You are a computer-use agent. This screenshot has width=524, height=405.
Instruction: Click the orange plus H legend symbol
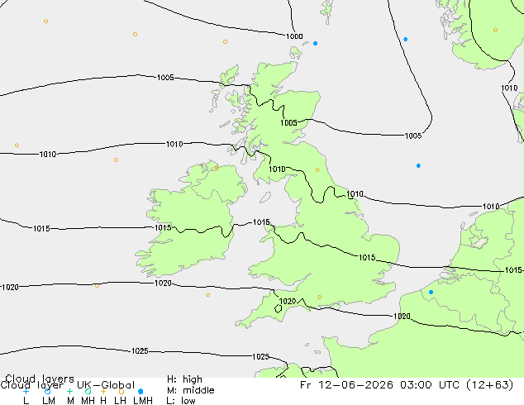(103, 391)
